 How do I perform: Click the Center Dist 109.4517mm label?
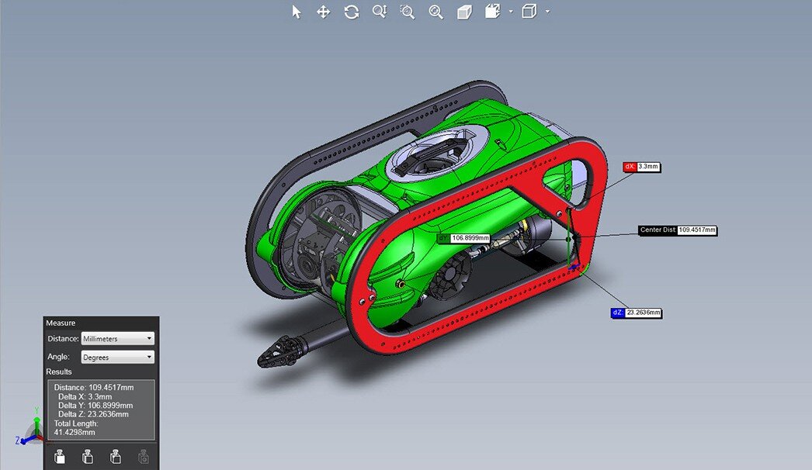(x=677, y=230)
